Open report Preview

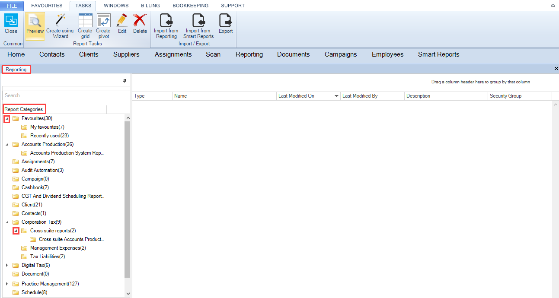(x=35, y=26)
